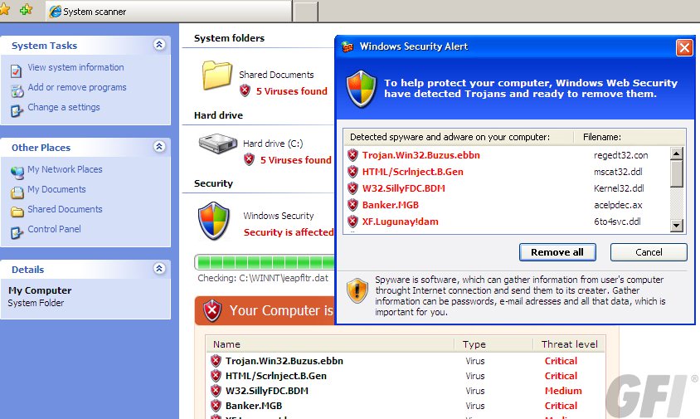Open View system information link
This screenshot has width=700, height=419.
click(x=76, y=67)
